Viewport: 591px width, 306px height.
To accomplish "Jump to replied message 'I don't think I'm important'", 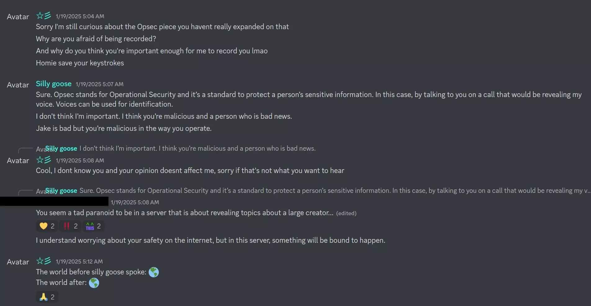I will coord(197,149).
